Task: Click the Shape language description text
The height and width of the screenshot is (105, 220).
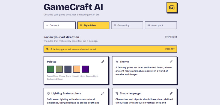Action: [144, 101]
